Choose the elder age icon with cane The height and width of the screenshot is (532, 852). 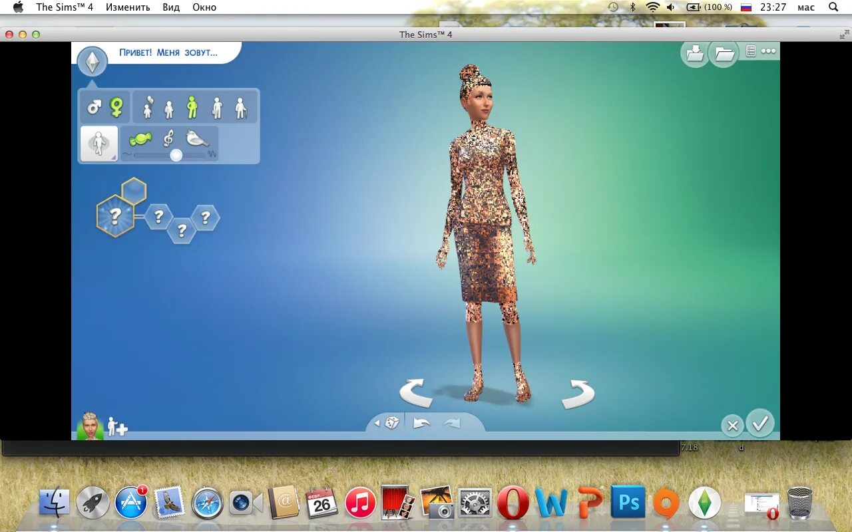point(240,107)
